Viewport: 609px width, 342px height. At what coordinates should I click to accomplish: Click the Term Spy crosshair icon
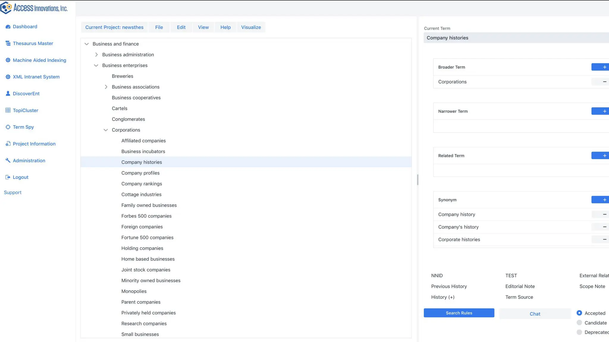point(8,127)
